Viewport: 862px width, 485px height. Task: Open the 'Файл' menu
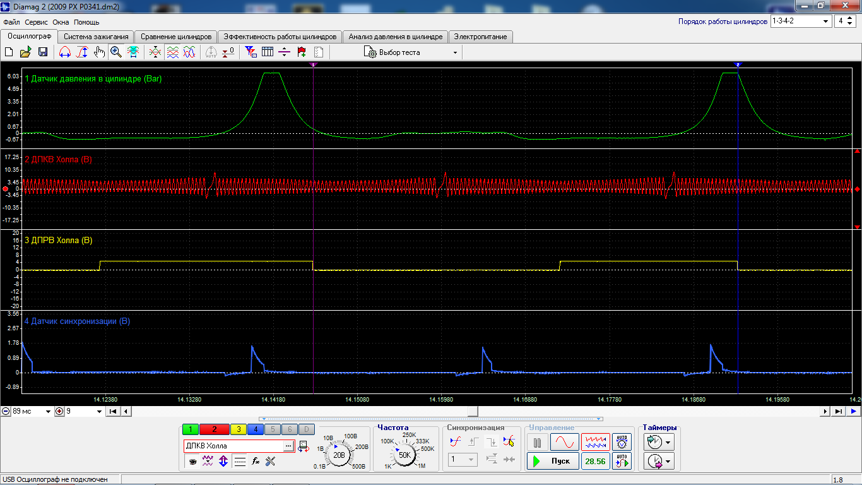coord(11,22)
